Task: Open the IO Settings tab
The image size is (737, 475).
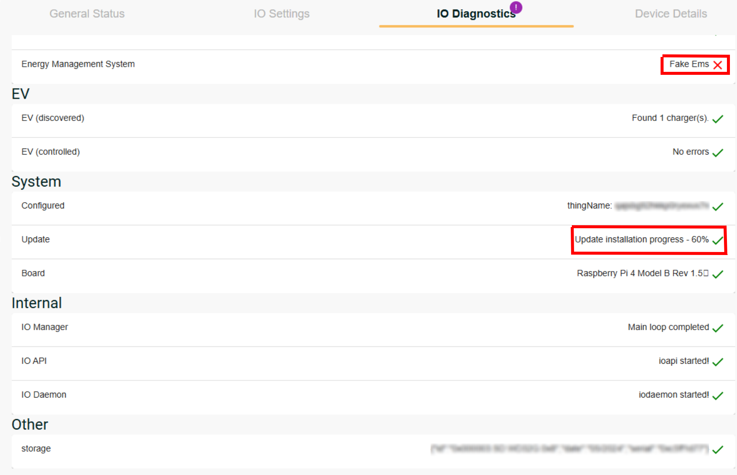Action: [x=281, y=14]
